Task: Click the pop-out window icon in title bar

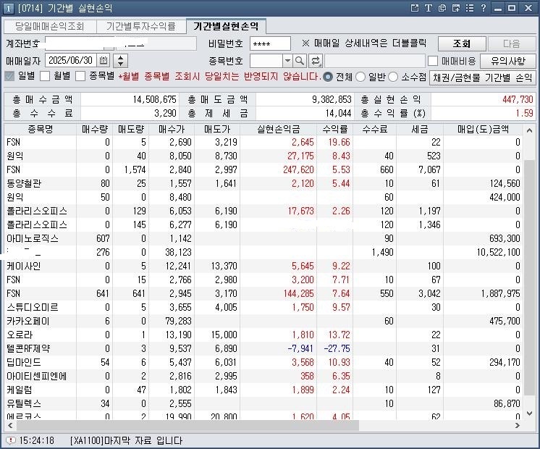Action: click(x=415, y=8)
